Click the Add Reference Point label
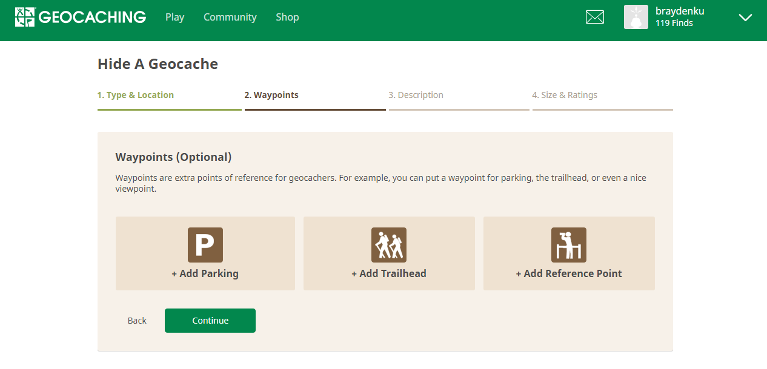 pyautogui.click(x=569, y=273)
